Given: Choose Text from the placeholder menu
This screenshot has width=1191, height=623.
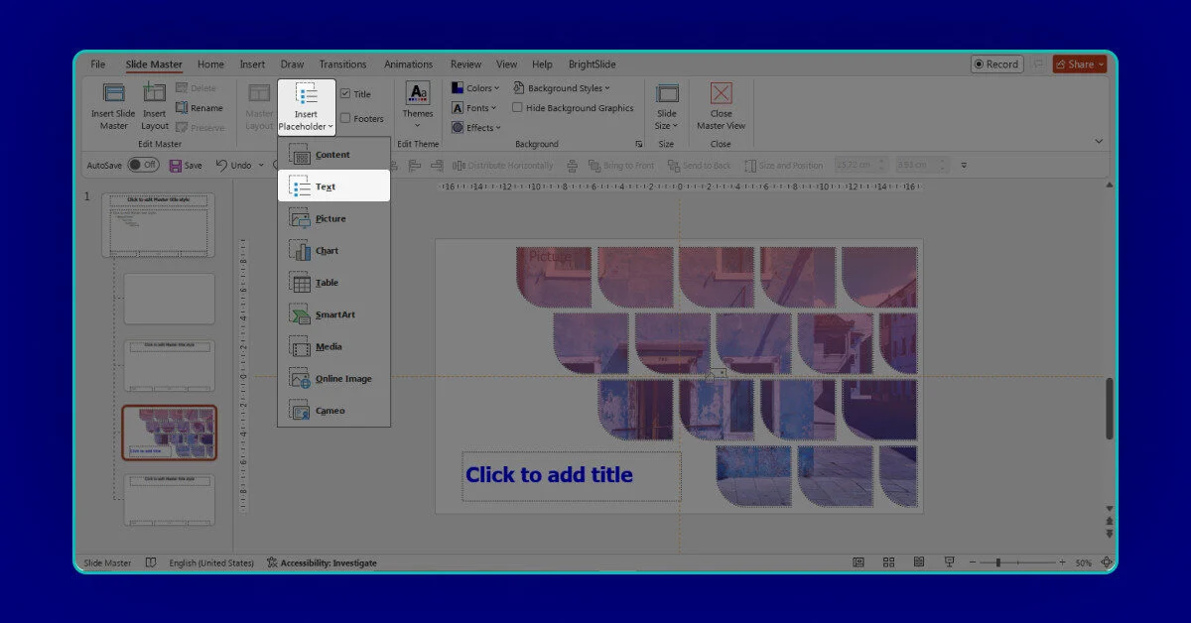Looking at the screenshot, I should tap(326, 187).
